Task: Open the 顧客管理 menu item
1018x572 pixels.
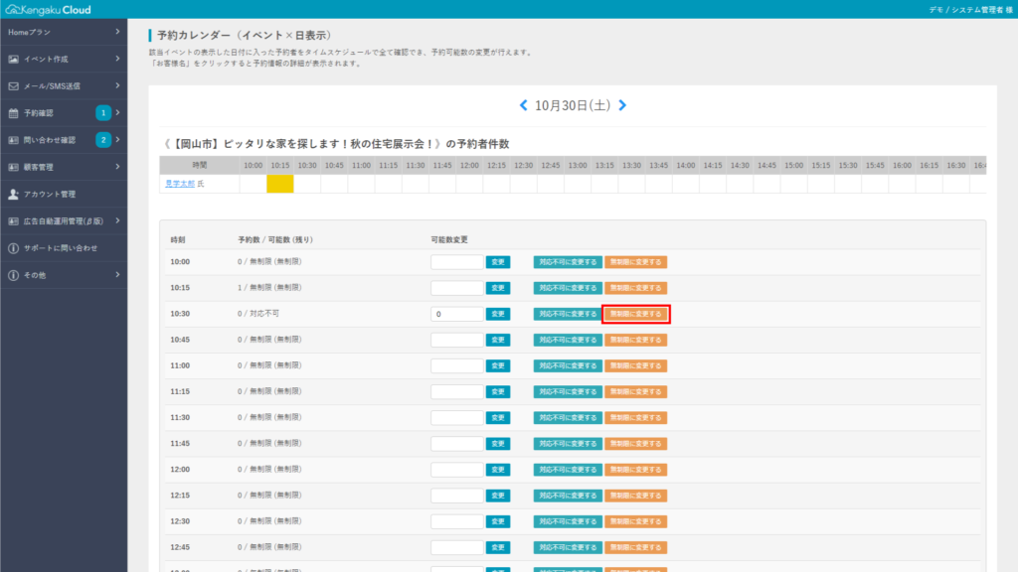Action: coord(64,167)
